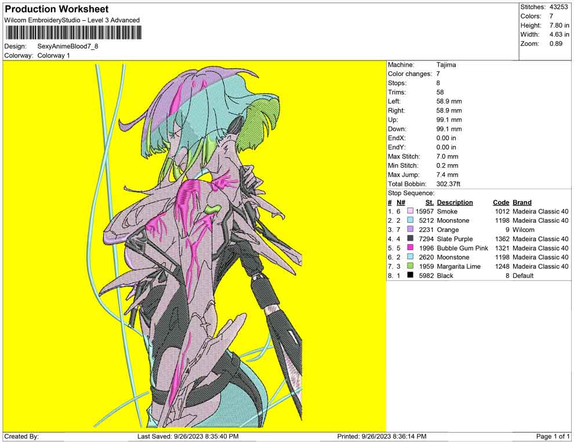
Task: Select the Black color swatch
Action: coord(410,275)
